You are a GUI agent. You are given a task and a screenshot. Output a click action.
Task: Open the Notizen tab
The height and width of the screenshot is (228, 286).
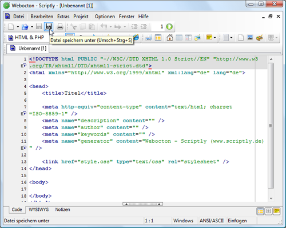coord(62,210)
